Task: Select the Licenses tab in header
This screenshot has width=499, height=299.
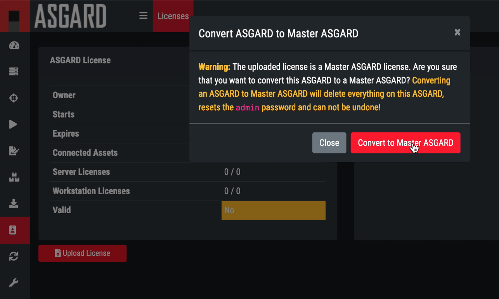Action: pyautogui.click(x=173, y=16)
